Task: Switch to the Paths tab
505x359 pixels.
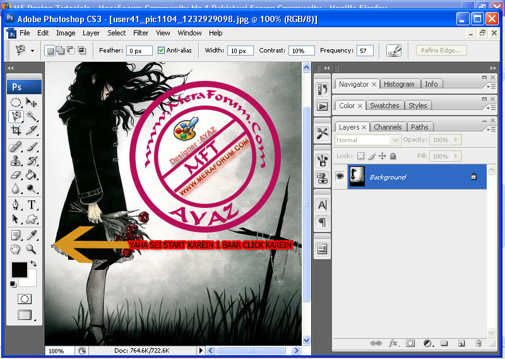Action: [419, 127]
